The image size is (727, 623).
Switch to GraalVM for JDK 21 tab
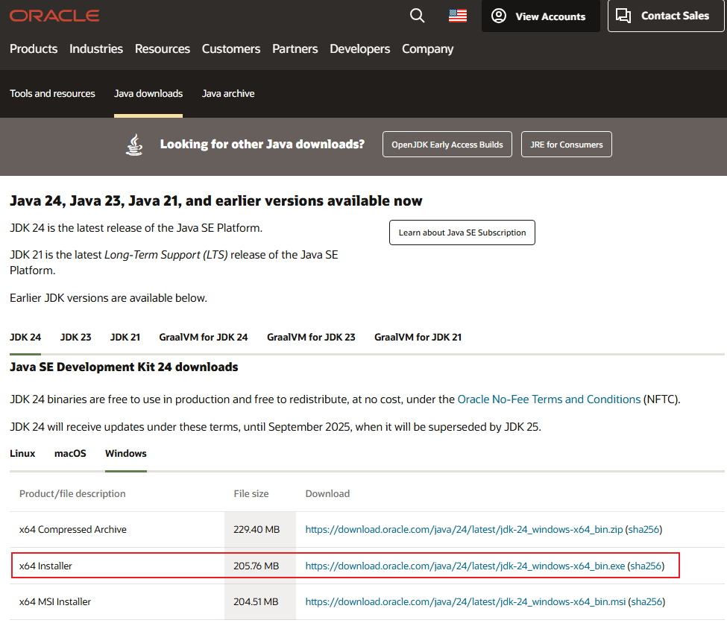click(418, 337)
